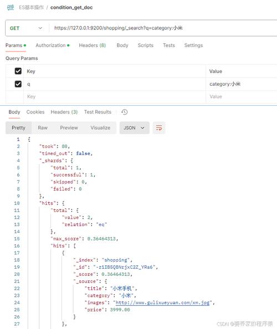Toggle the wrap lines icon
Viewport: 277px width, 329px height.
(x=159, y=128)
